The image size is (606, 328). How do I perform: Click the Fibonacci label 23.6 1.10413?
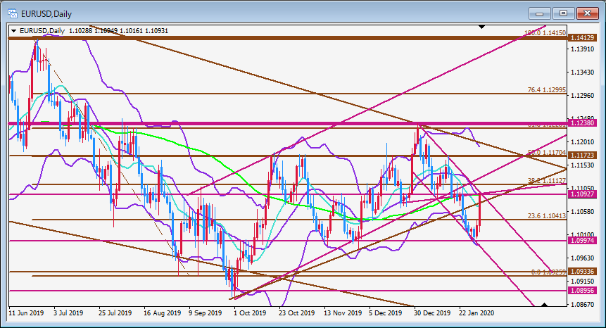546,216
